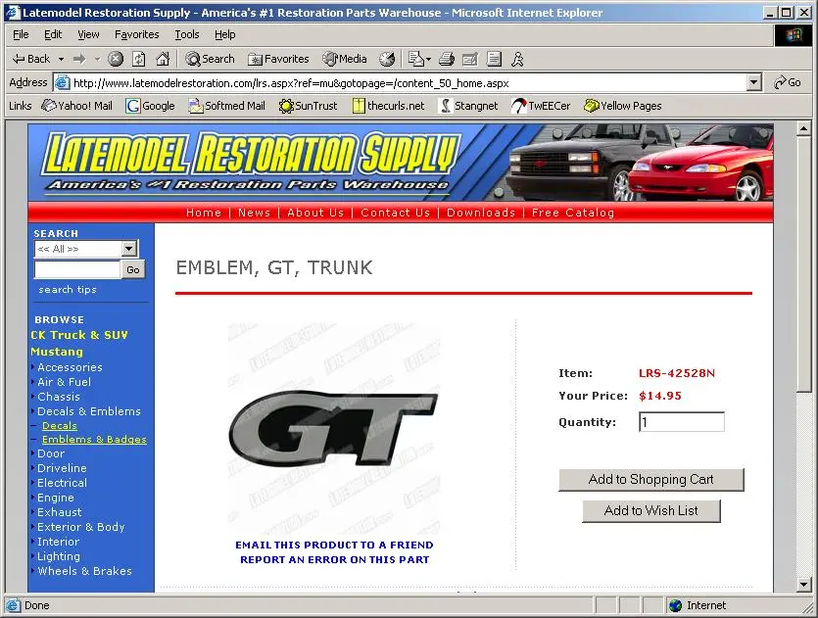
Task: Click Add to Shopping Cart button
Action: click(651, 479)
